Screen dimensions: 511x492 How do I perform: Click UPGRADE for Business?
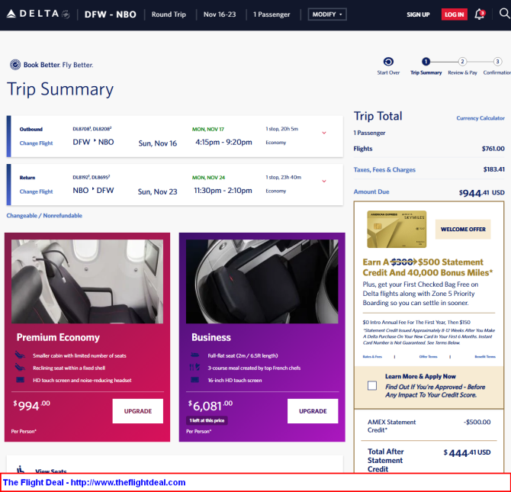313,411
